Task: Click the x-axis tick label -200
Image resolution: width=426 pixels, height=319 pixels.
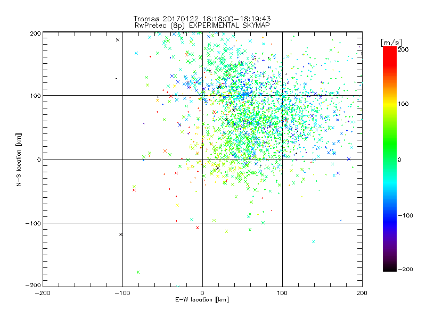Action: 43,293
